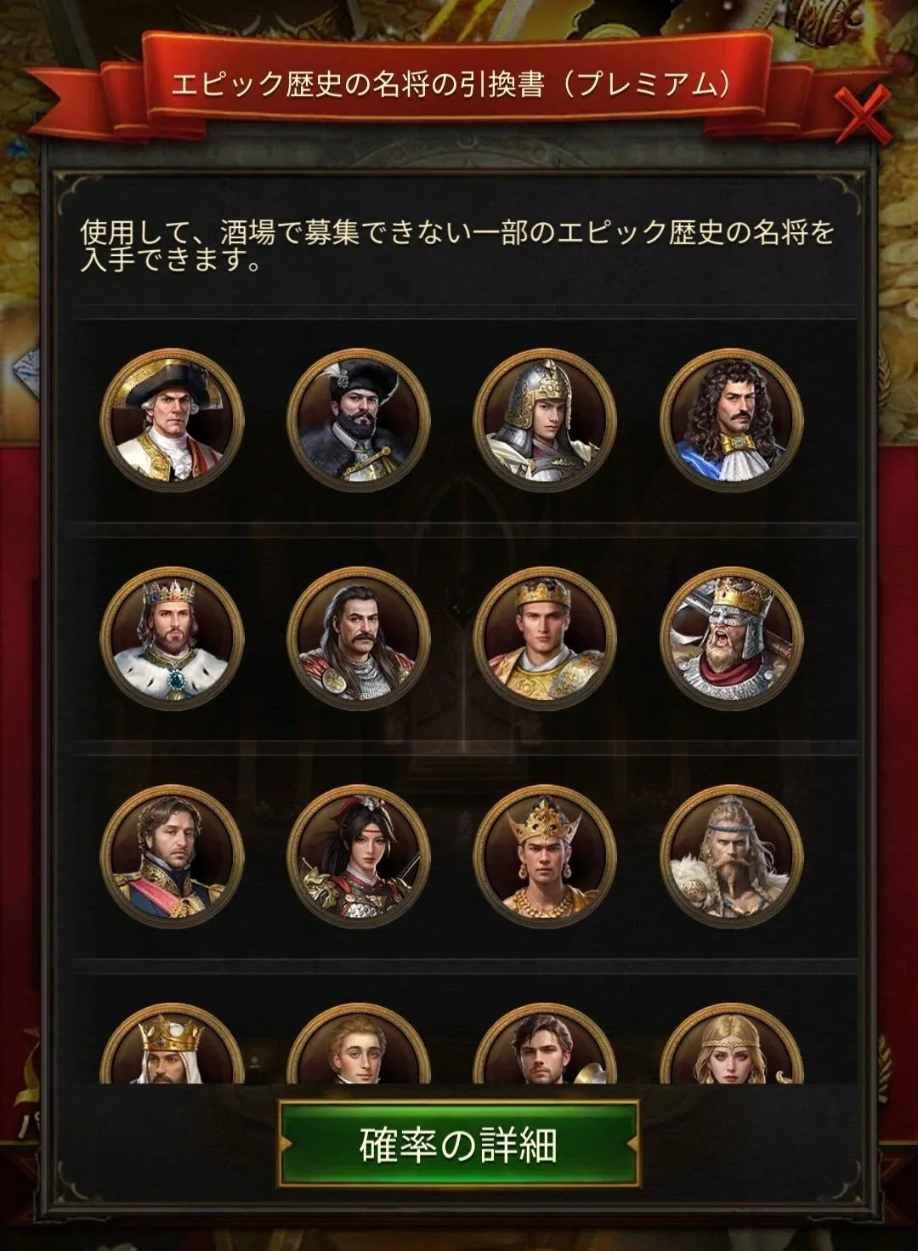Viewport: 918px width, 1251px height.
Task: Tap the red banner title エピック歴史の名将の引換書
Action: tap(451, 83)
